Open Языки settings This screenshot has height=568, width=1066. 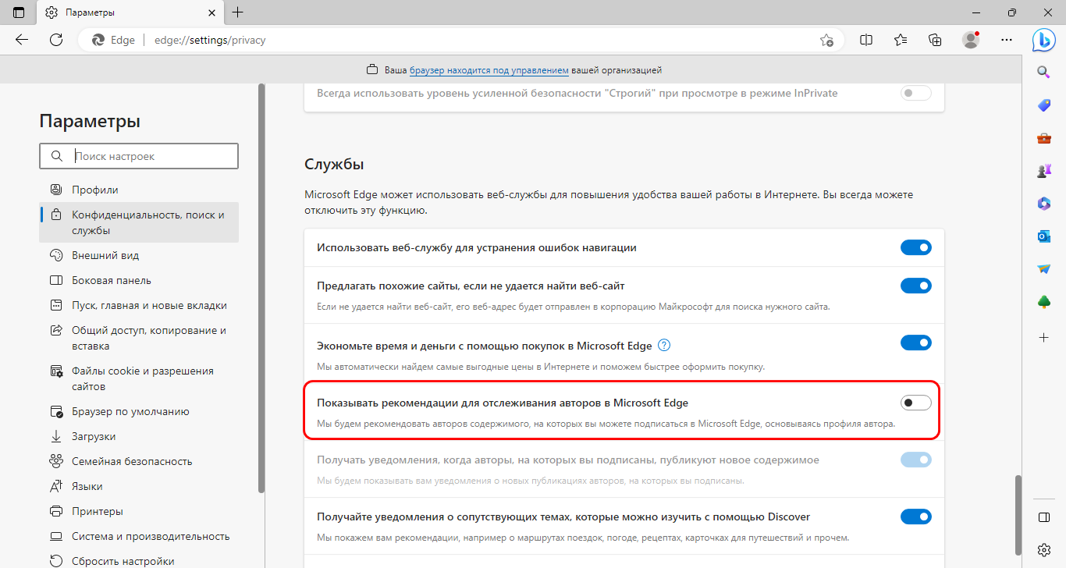pyautogui.click(x=139, y=486)
